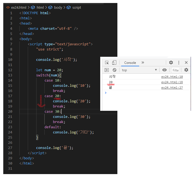Click the '시작' console output row

[146, 77]
